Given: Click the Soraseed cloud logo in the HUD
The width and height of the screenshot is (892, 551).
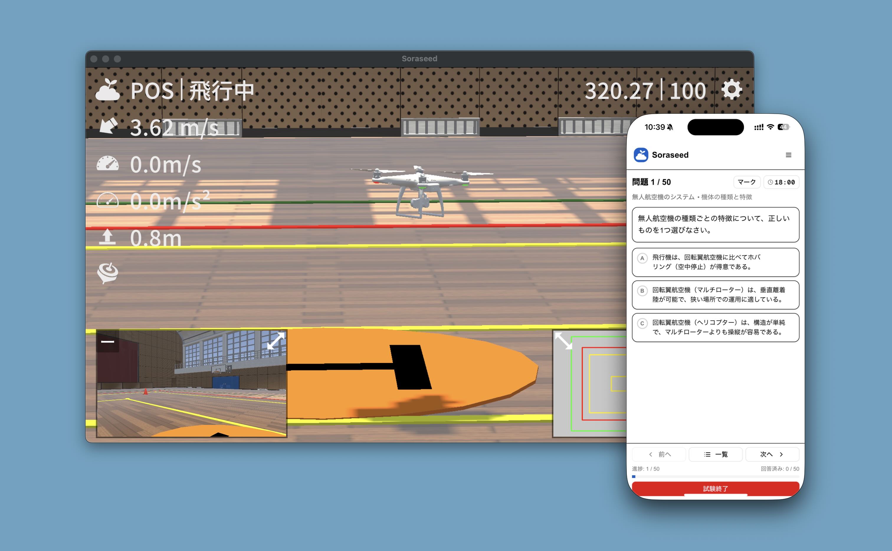Looking at the screenshot, I should tap(107, 90).
